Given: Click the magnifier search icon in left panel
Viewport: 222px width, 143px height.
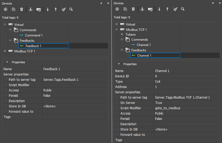Looking at the screenshot, I should click(x=71, y=9).
